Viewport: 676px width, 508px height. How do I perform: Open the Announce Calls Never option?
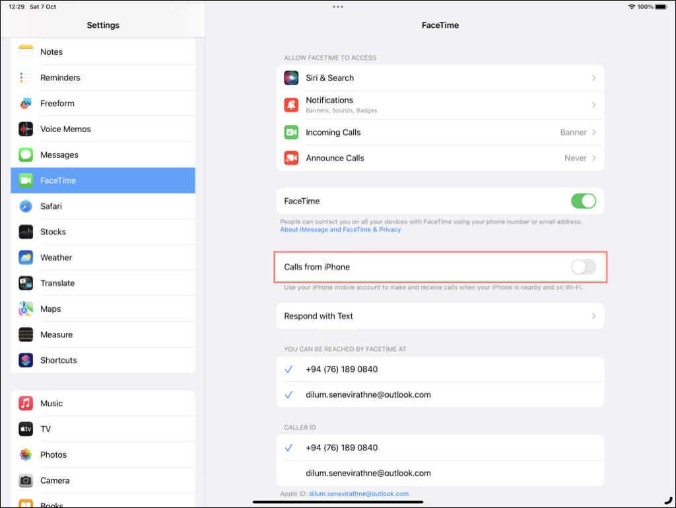(x=580, y=158)
